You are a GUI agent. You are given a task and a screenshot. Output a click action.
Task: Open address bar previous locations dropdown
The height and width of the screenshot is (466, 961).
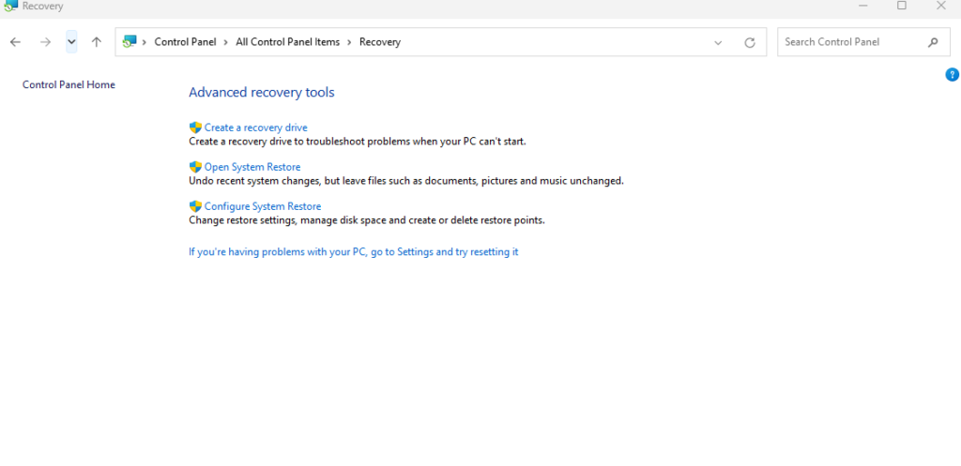pyautogui.click(x=718, y=42)
